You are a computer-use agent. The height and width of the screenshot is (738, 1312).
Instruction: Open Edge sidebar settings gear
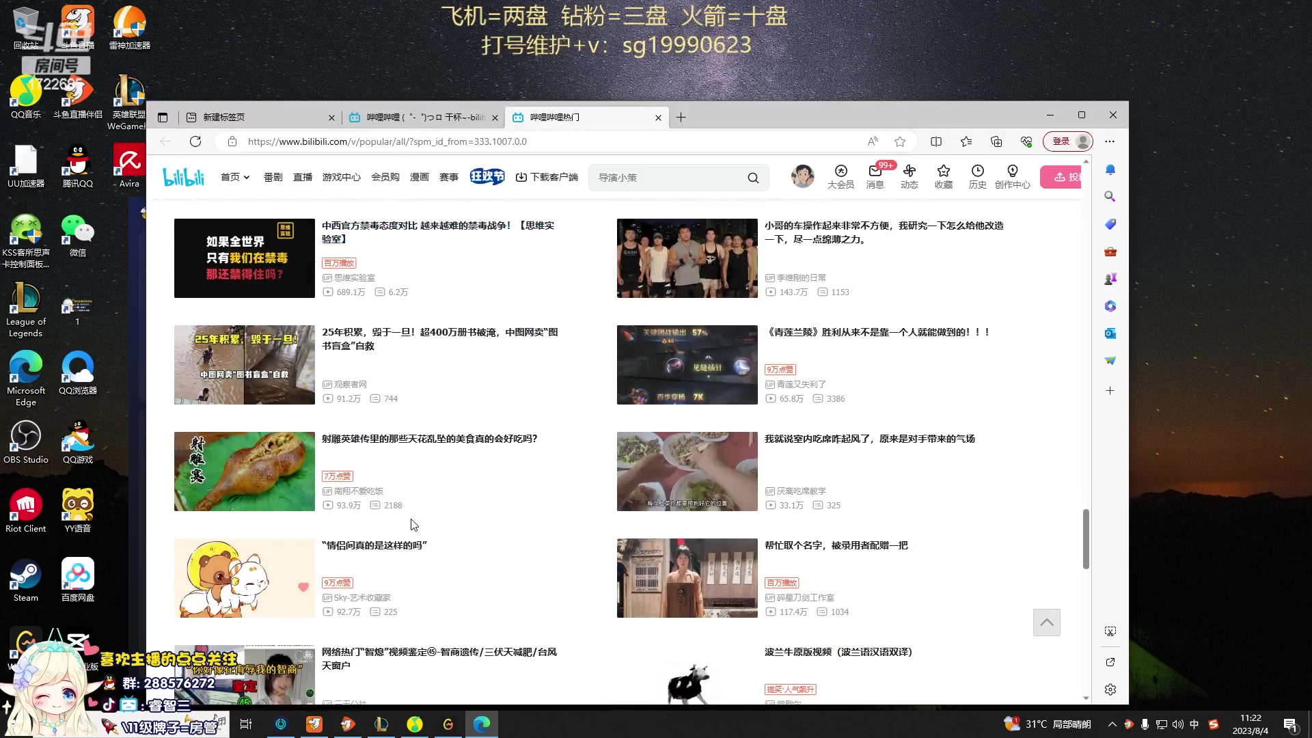pyautogui.click(x=1110, y=689)
